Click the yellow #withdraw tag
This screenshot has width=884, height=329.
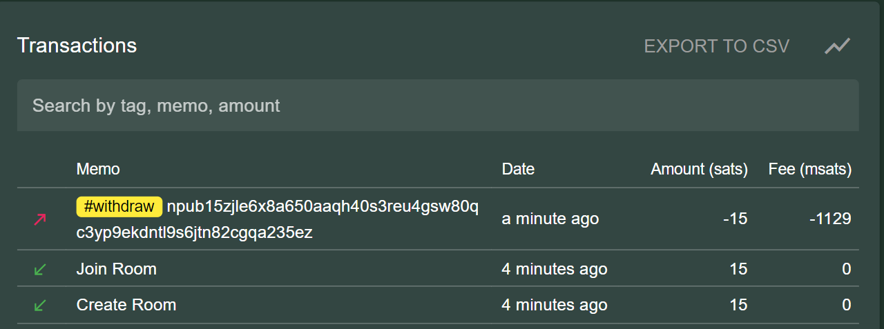coord(119,206)
